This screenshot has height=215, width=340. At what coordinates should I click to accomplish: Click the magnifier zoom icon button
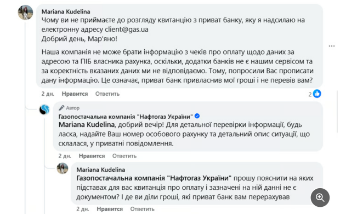(x=320, y=197)
